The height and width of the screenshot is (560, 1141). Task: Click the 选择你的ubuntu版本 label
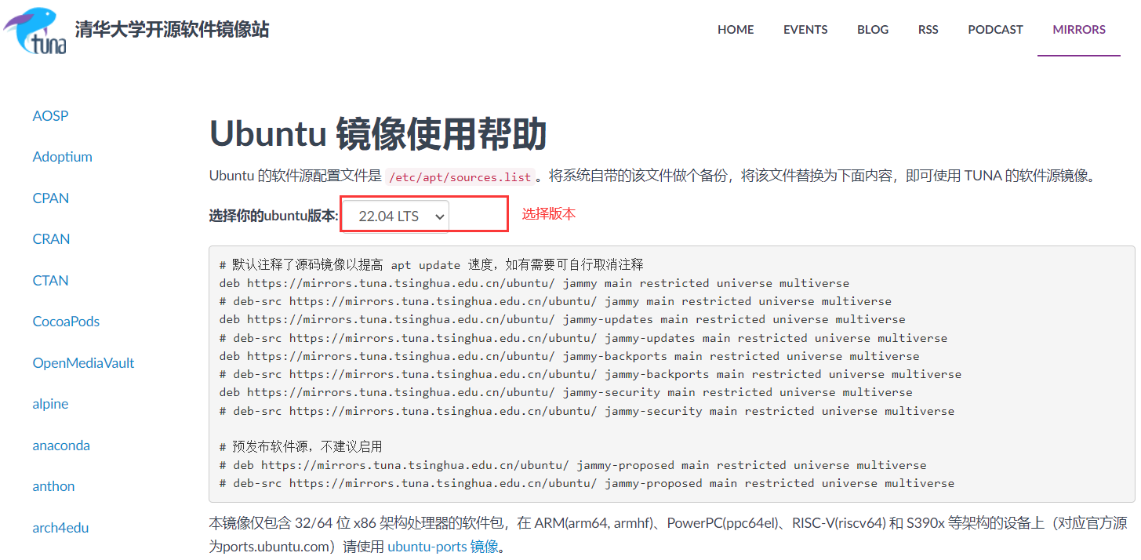pyautogui.click(x=274, y=216)
